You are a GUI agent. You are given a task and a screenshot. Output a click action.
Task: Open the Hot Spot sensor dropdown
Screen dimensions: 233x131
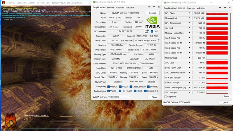(189, 28)
